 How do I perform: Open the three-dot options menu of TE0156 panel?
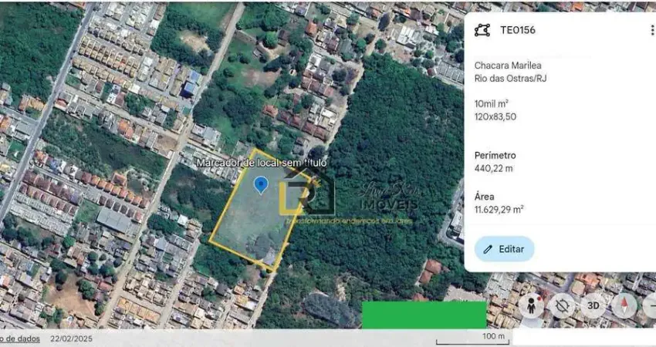point(652,30)
